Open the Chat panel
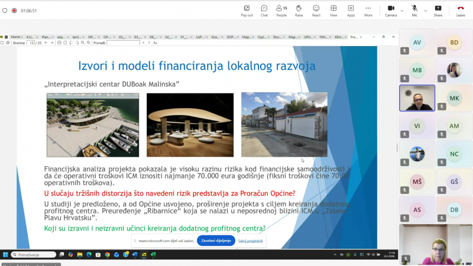Viewport: 473px width, 266px height. point(264,10)
